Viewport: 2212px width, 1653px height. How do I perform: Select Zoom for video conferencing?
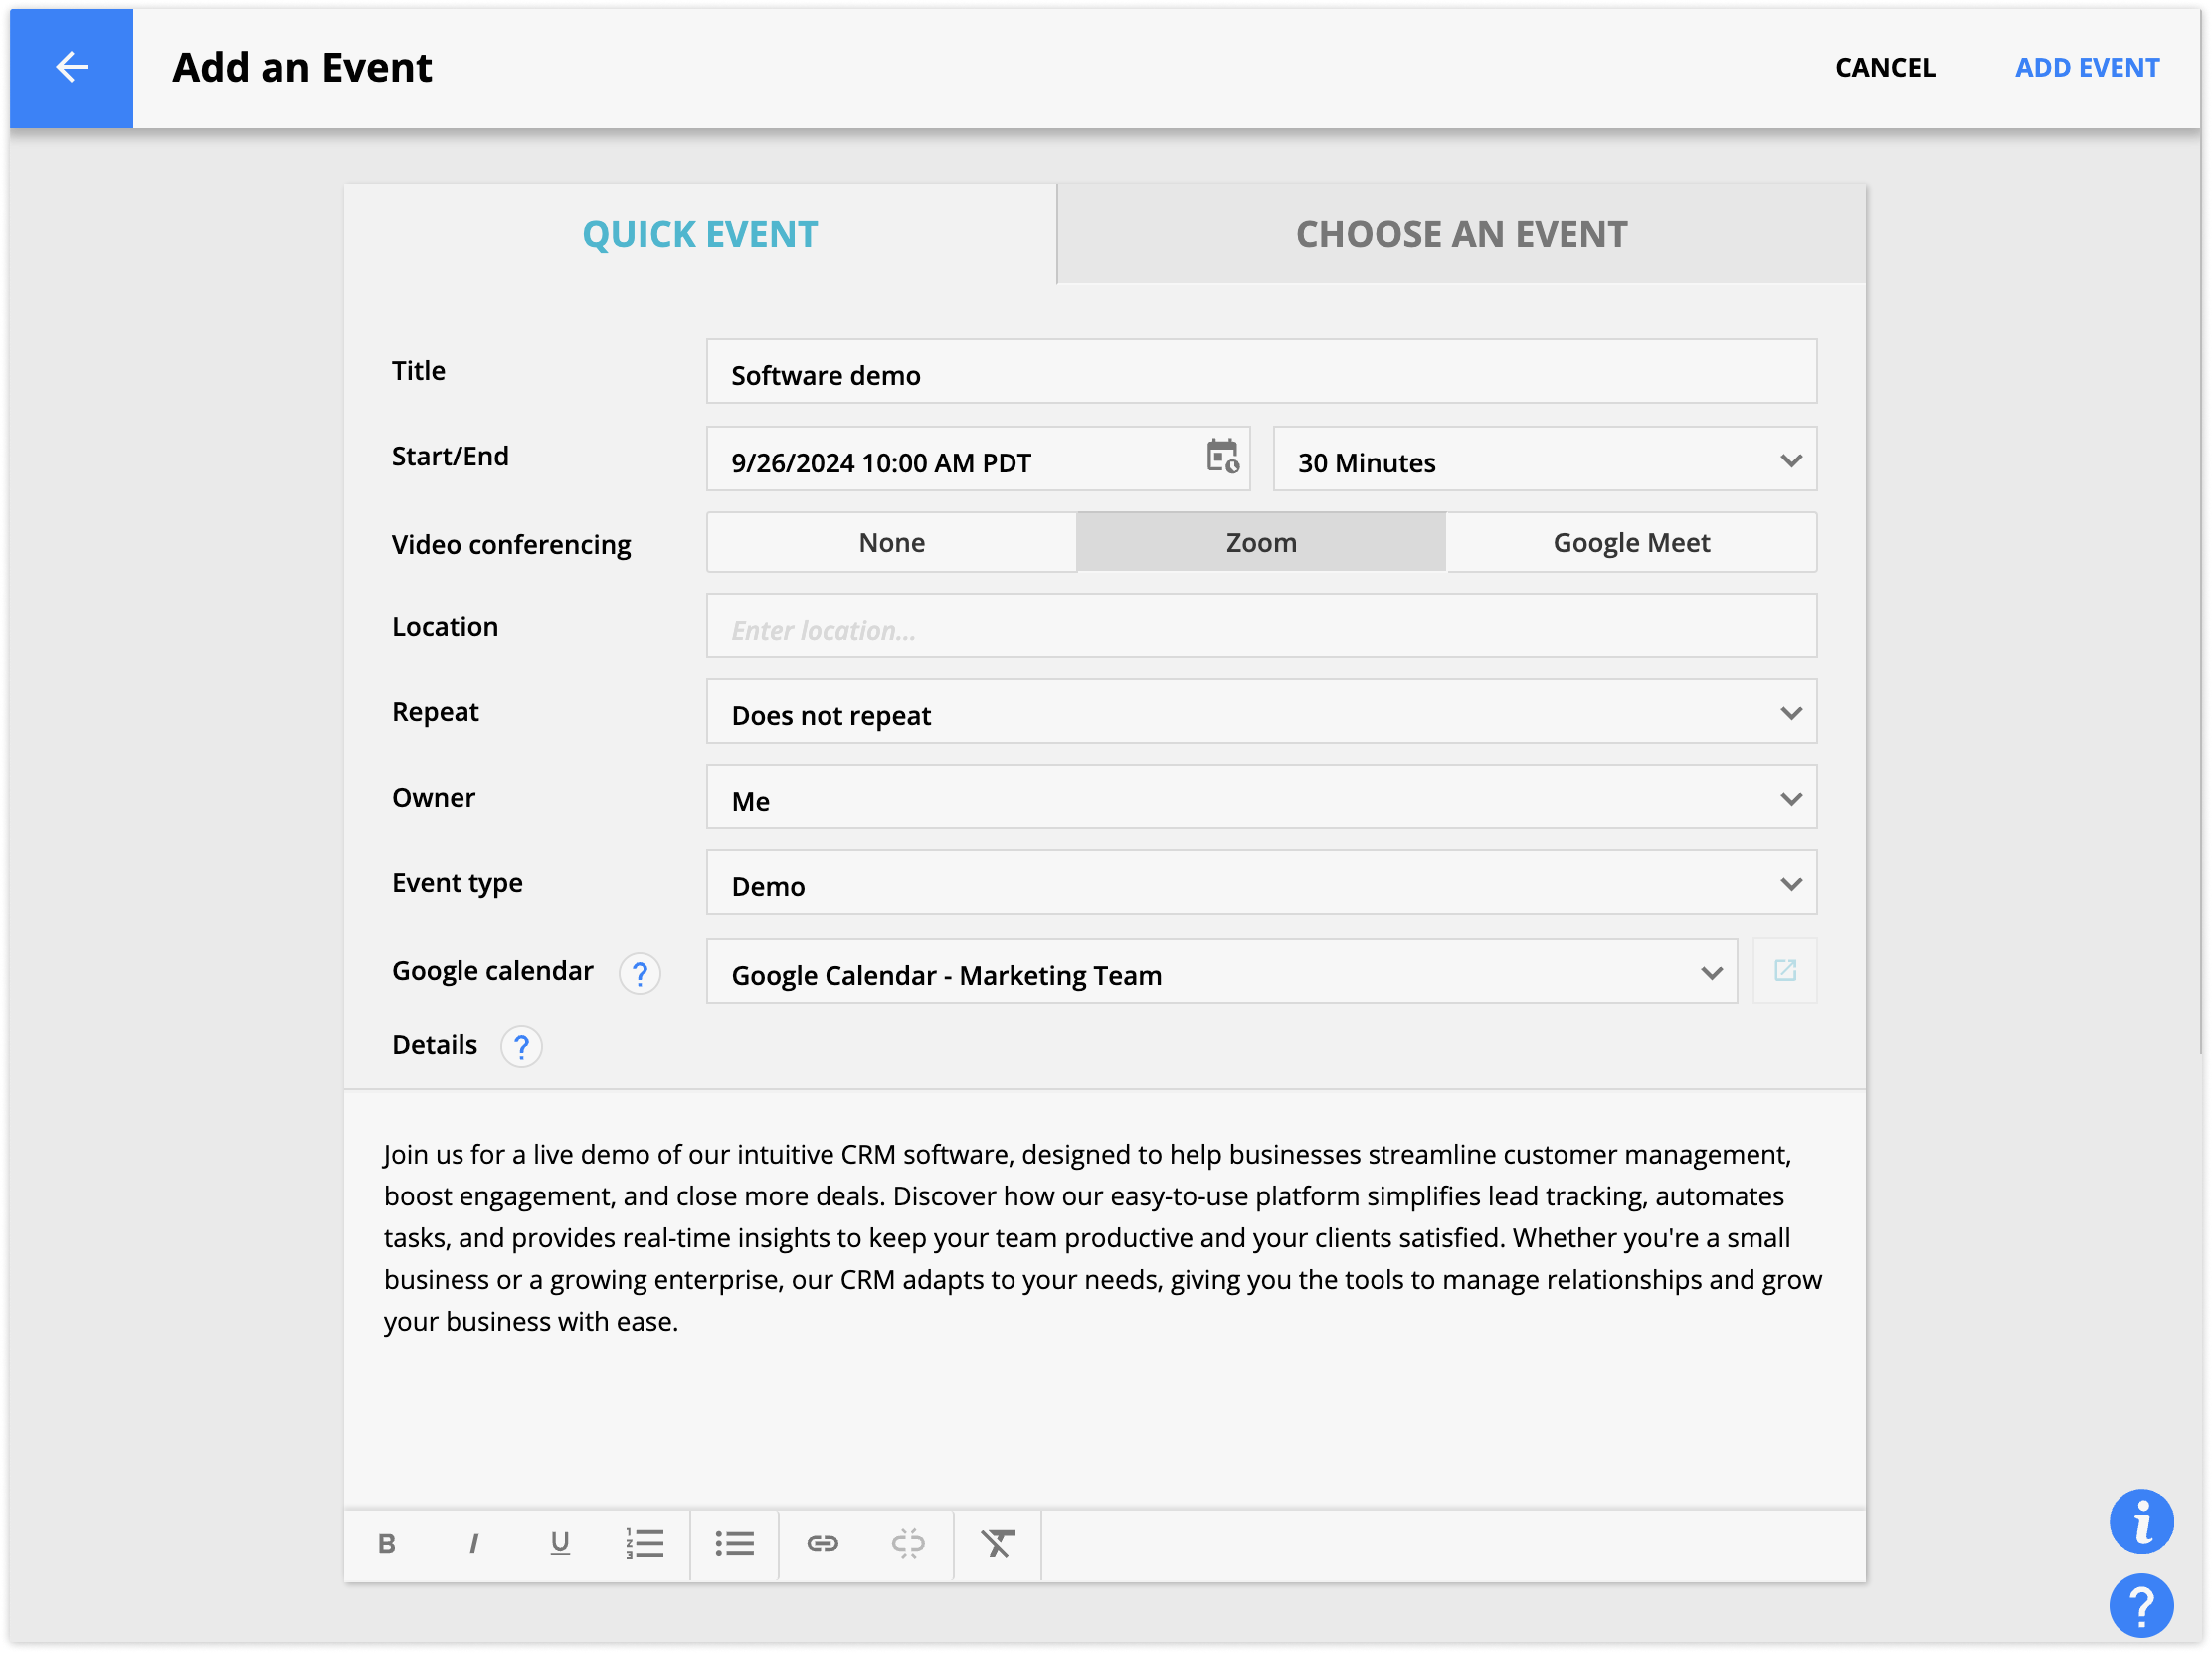1261,543
